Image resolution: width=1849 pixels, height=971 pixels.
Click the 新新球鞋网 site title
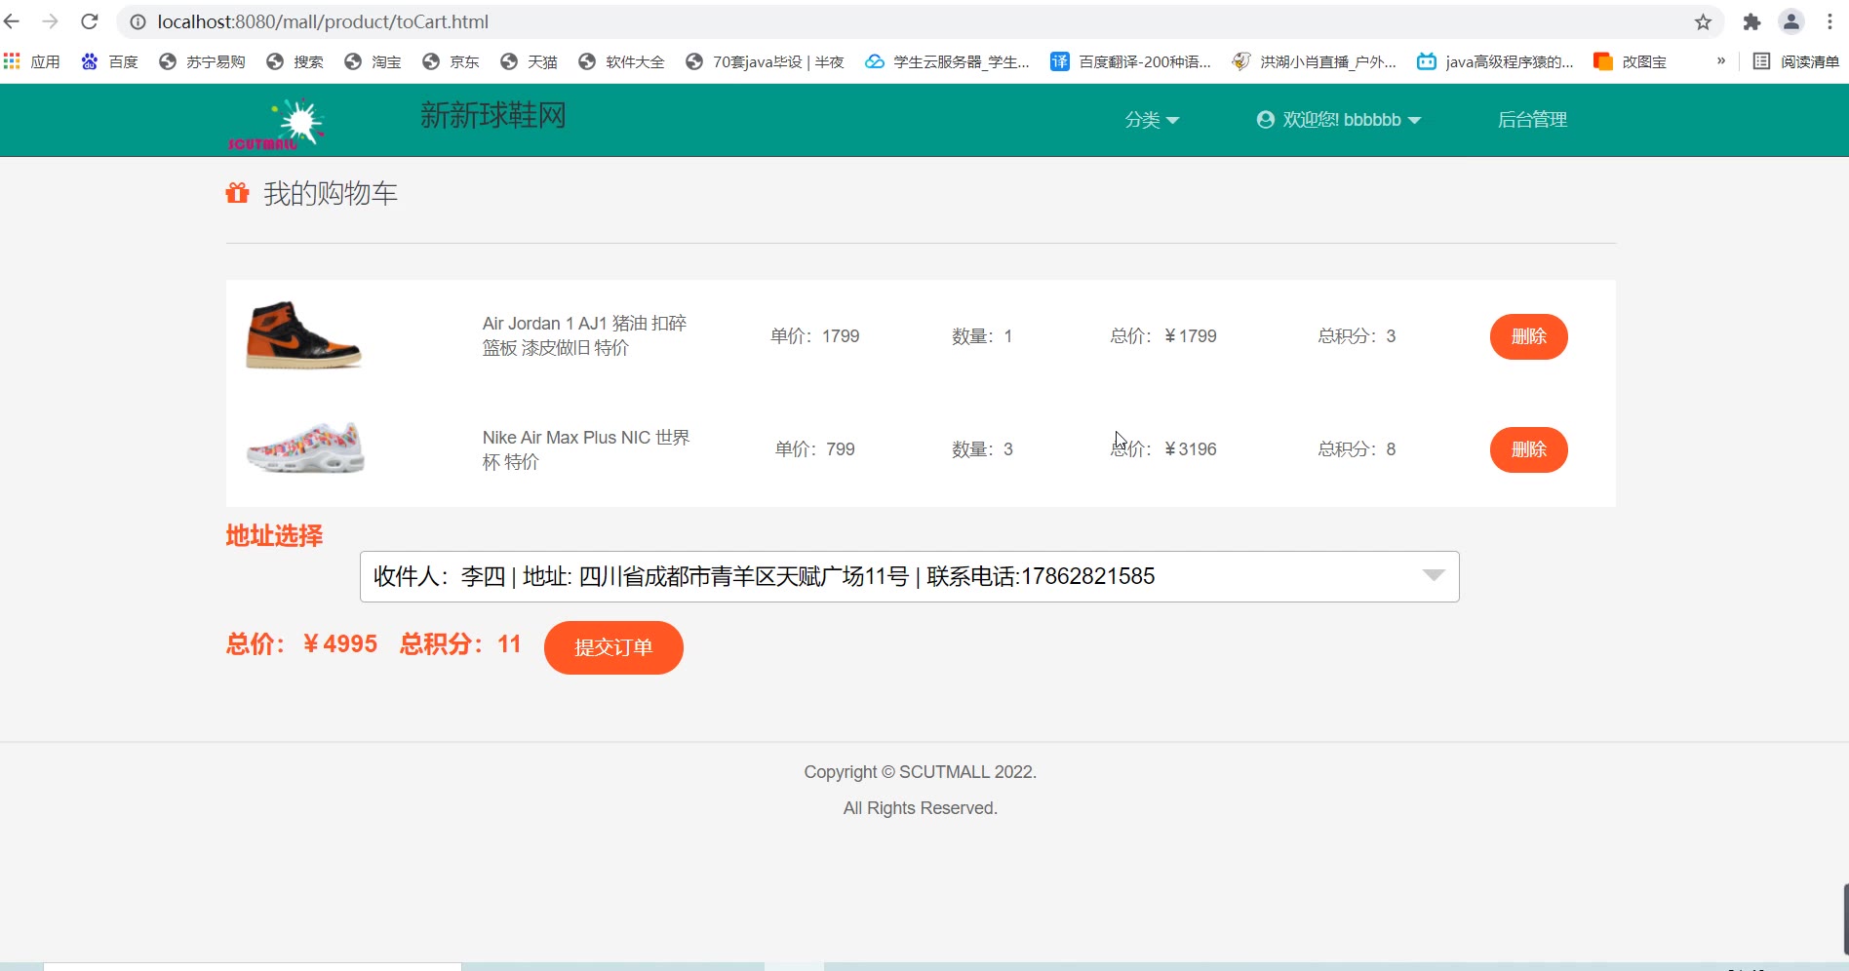point(493,116)
